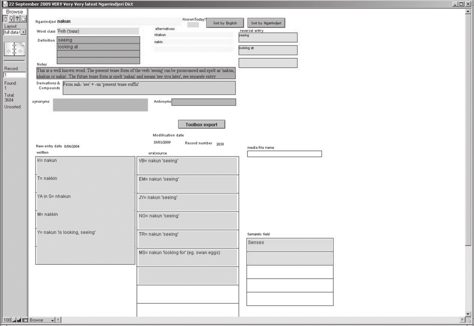
Task: Click the Definition row 'seeing'
Action: click(x=98, y=40)
